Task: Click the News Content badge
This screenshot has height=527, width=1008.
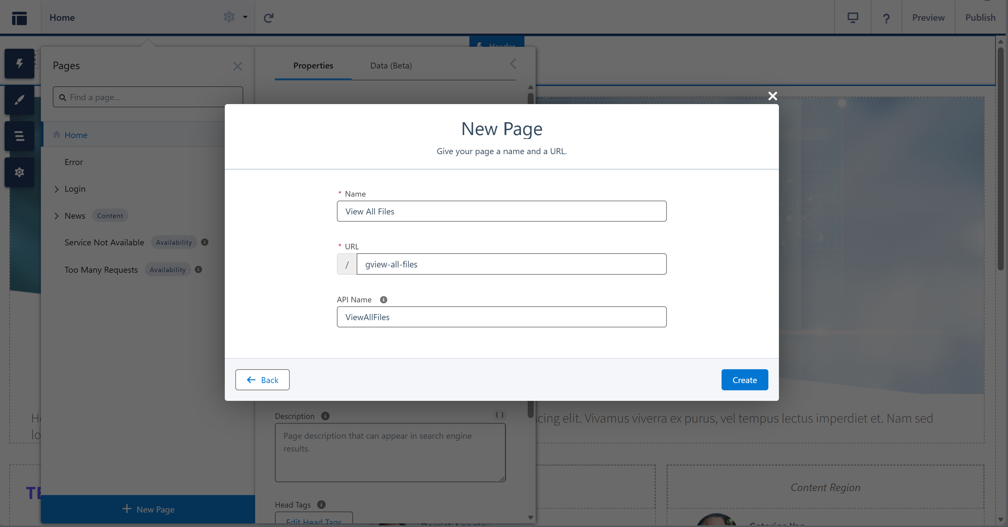Action: point(110,215)
